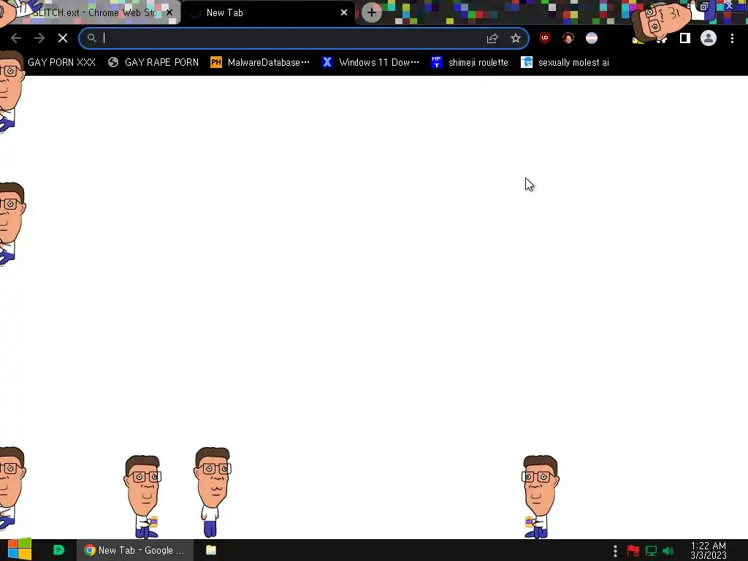
Task: Click the share this page icon
Action: click(492, 38)
